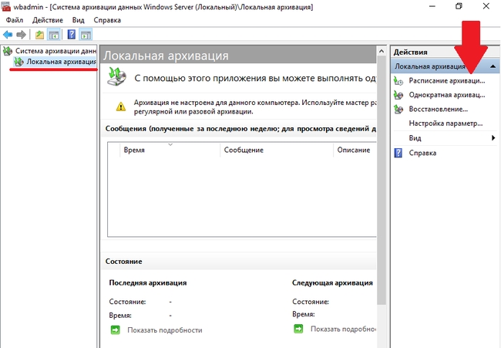Click the Forward arrow toolbar icon
The height and width of the screenshot is (348, 501).
pyautogui.click(x=21, y=35)
